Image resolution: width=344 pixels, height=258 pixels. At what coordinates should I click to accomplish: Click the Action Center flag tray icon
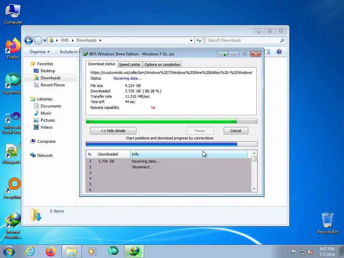294,251
